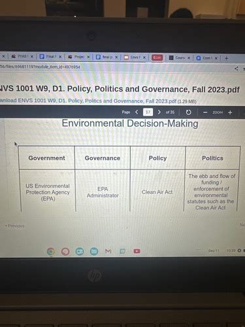The height and width of the screenshot is (327, 245).
Task: Close the Envs F tab
Action: click(x=144, y=58)
